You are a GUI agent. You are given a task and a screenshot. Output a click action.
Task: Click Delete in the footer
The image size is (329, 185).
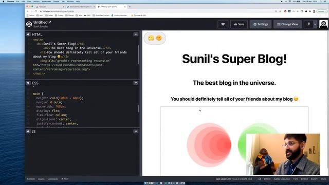(267, 179)
